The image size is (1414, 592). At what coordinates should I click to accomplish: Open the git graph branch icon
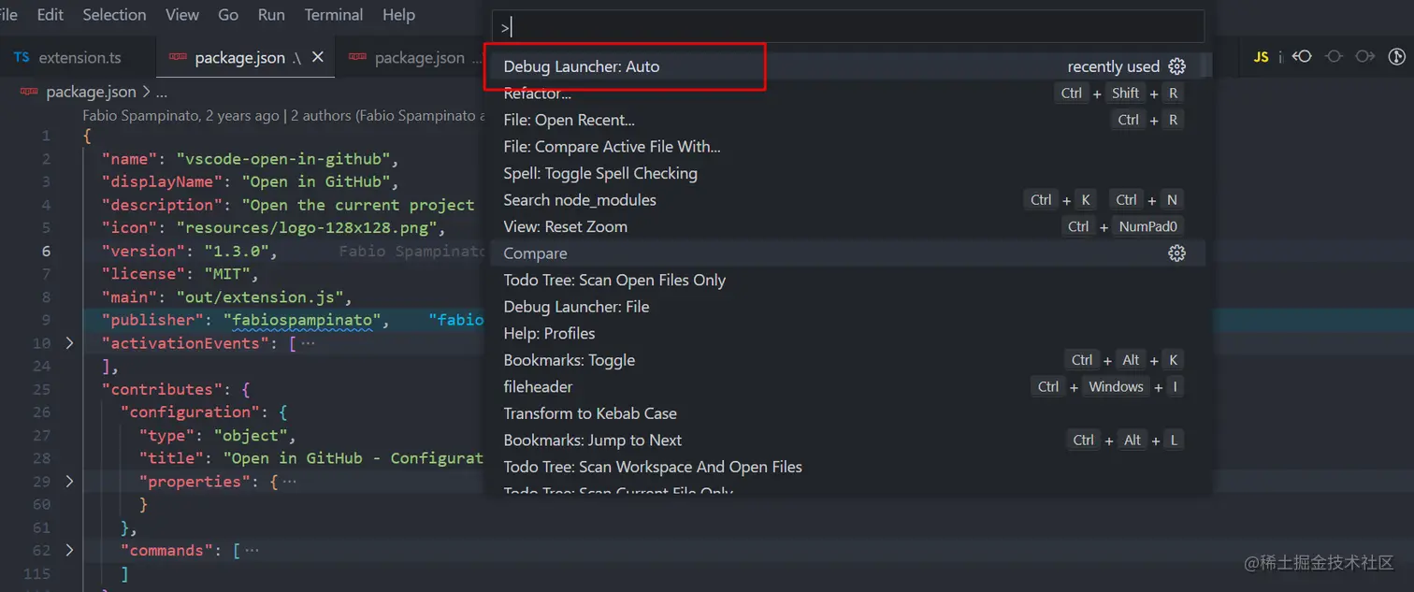click(x=1397, y=57)
